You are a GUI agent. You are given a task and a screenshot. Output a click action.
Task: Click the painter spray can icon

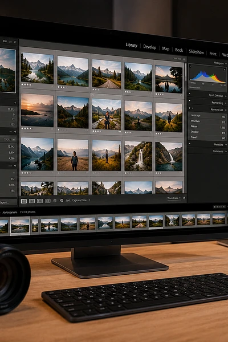[55, 201]
